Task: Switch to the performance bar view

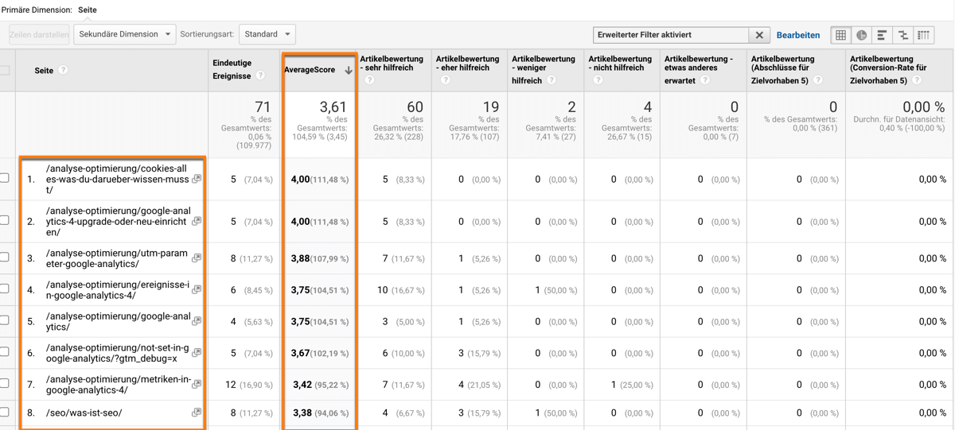Action: point(882,35)
